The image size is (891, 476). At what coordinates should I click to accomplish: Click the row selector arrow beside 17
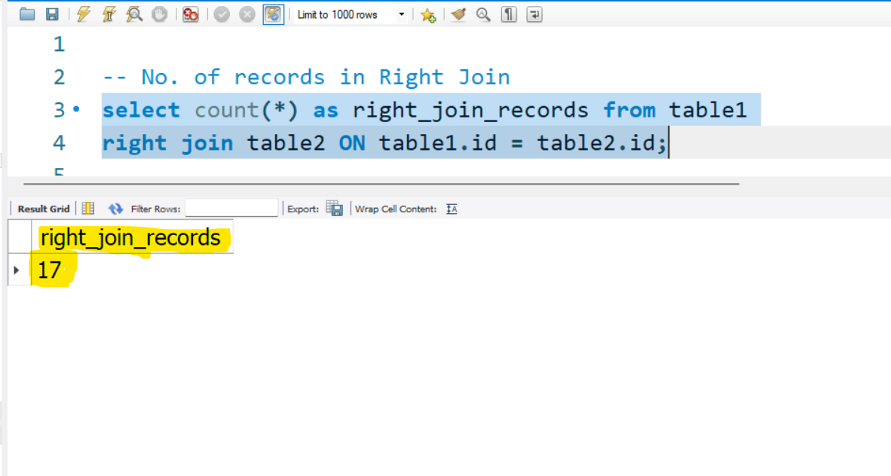[x=17, y=270]
